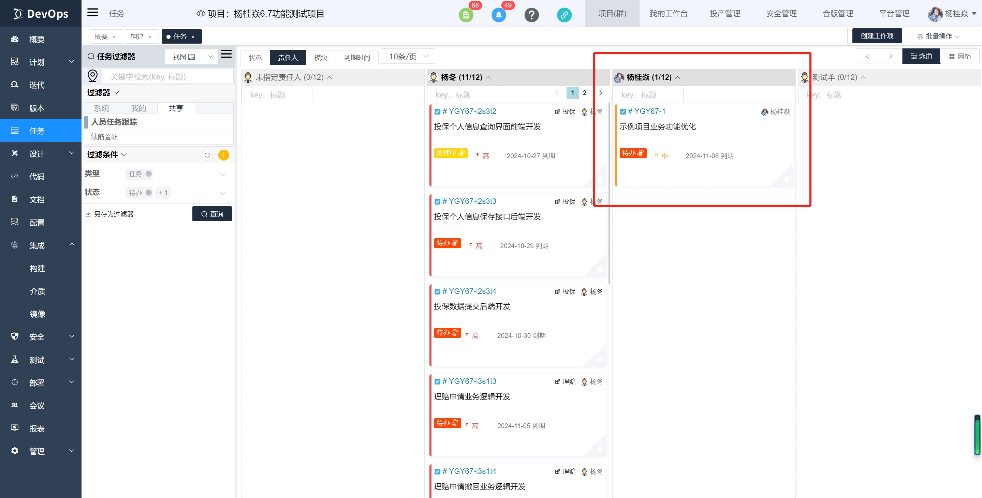Viewport: 982px width, 498px height.
Task: Toggle checkbox on task YGY67-i2s3t2
Action: 437,112
